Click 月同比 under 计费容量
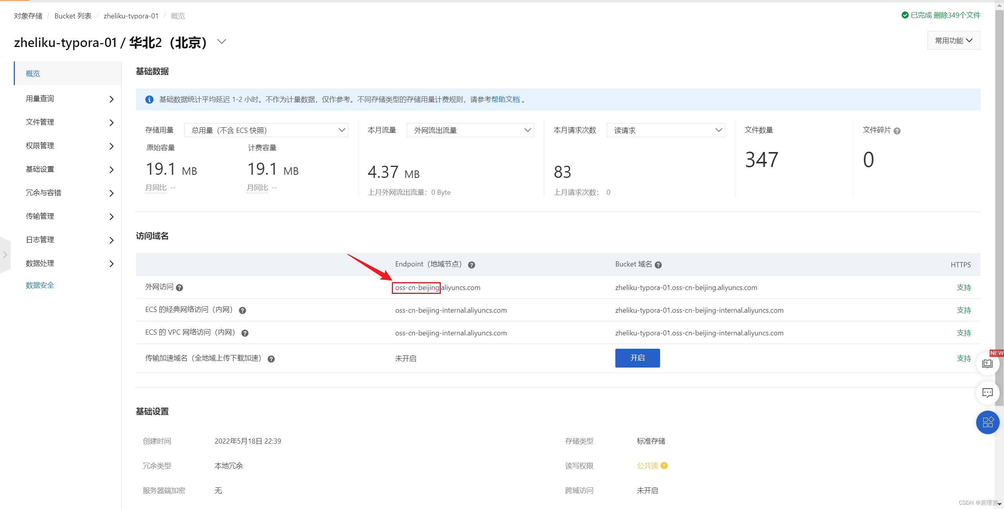This screenshot has height=509, width=1004. [258, 188]
